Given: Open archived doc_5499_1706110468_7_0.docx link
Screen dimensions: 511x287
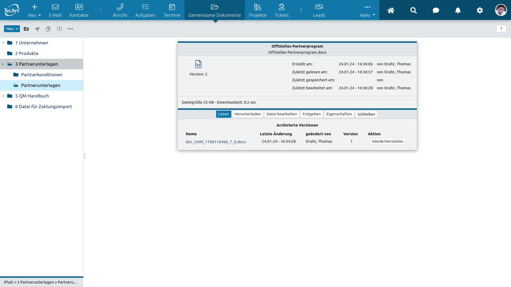Looking at the screenshot, I should [216, 142].
